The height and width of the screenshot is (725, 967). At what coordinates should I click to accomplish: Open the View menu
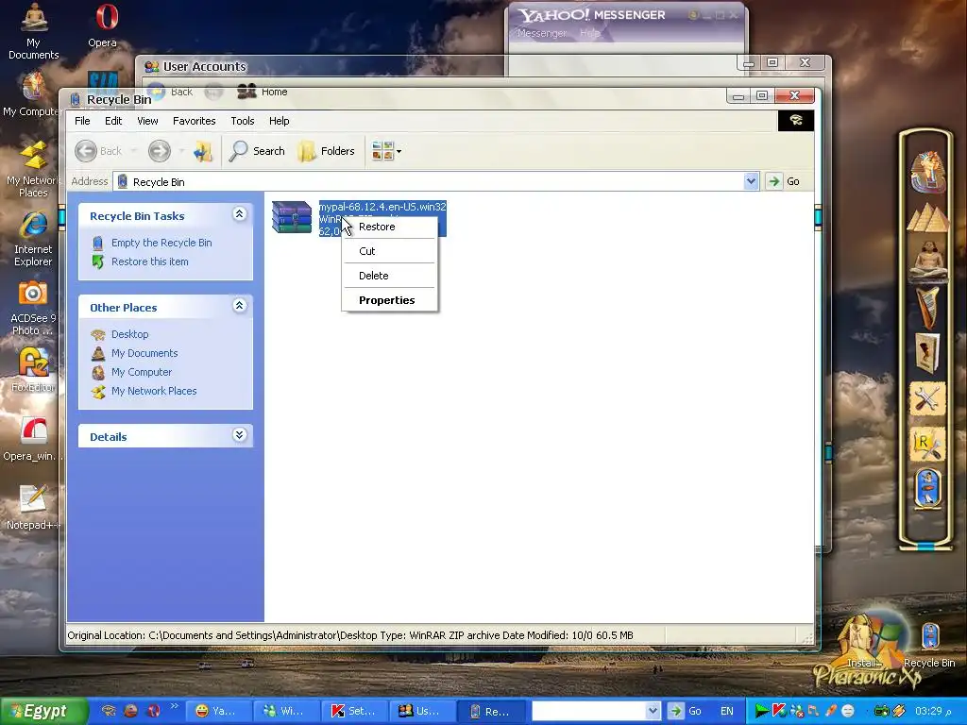click(147, 121)
